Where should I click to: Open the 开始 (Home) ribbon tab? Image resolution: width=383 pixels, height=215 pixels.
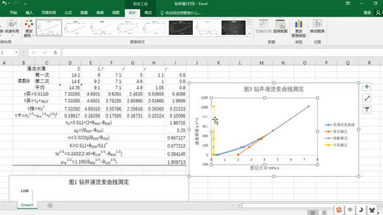click(13, 13)
